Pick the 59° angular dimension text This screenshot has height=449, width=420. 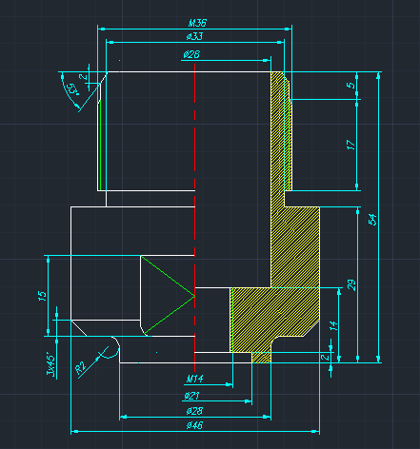click(73, 89)
